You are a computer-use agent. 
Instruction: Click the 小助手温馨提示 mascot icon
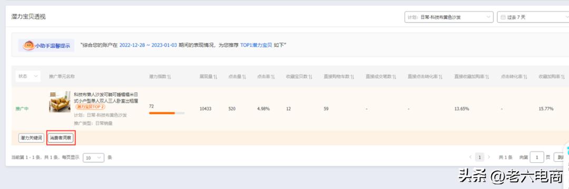(x=28, y=46)
